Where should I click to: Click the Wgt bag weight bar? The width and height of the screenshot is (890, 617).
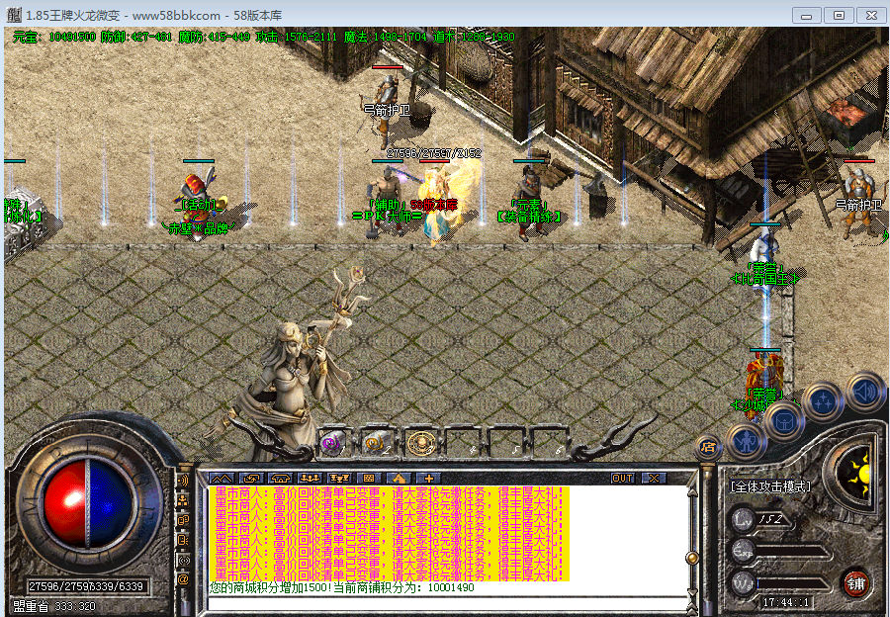tap(780, 582)
